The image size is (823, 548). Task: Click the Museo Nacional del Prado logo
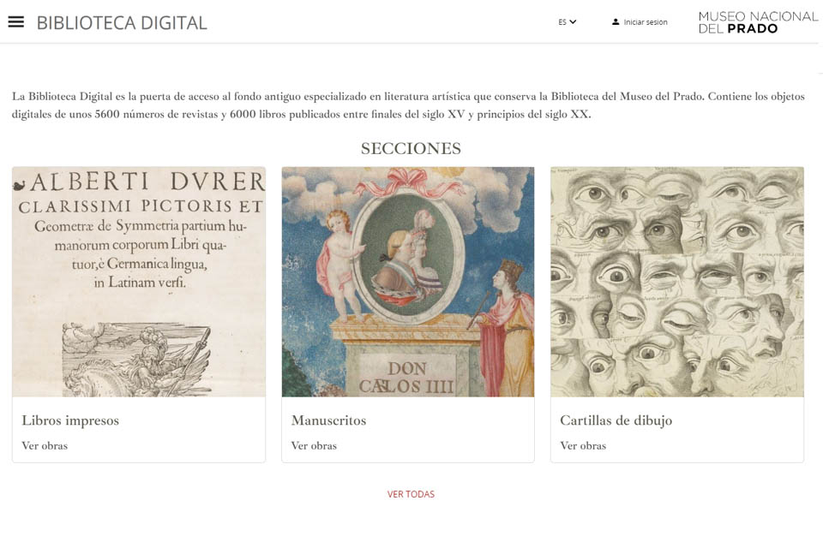pos(756,21)
